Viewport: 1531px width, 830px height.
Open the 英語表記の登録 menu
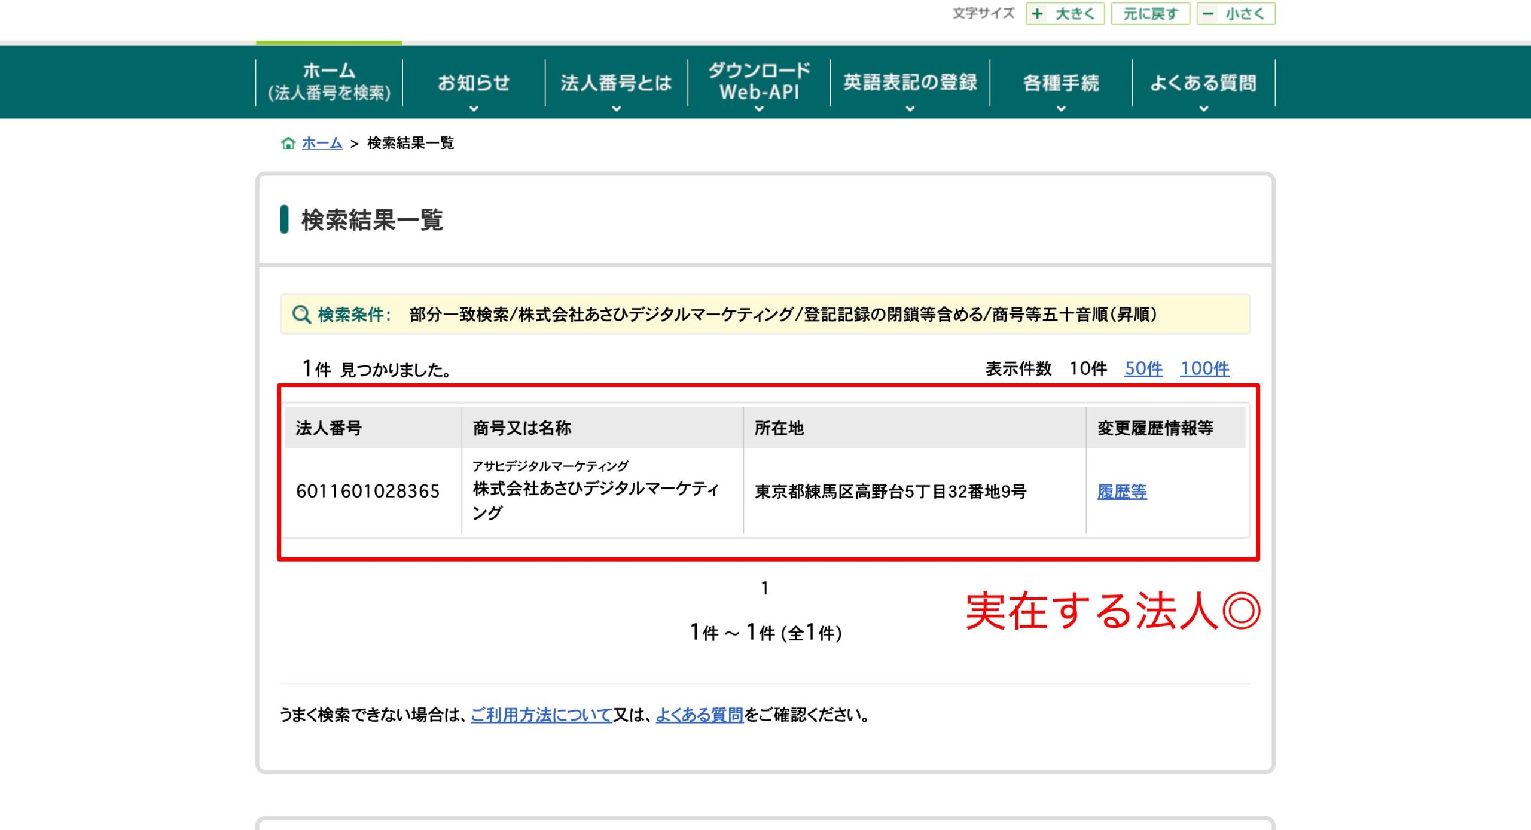910,83
